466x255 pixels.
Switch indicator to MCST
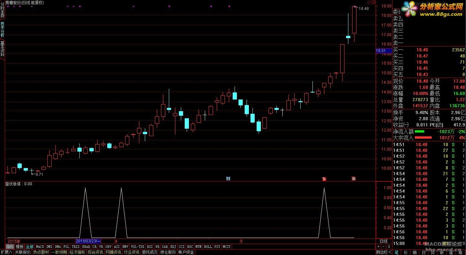tap(227, 247)
